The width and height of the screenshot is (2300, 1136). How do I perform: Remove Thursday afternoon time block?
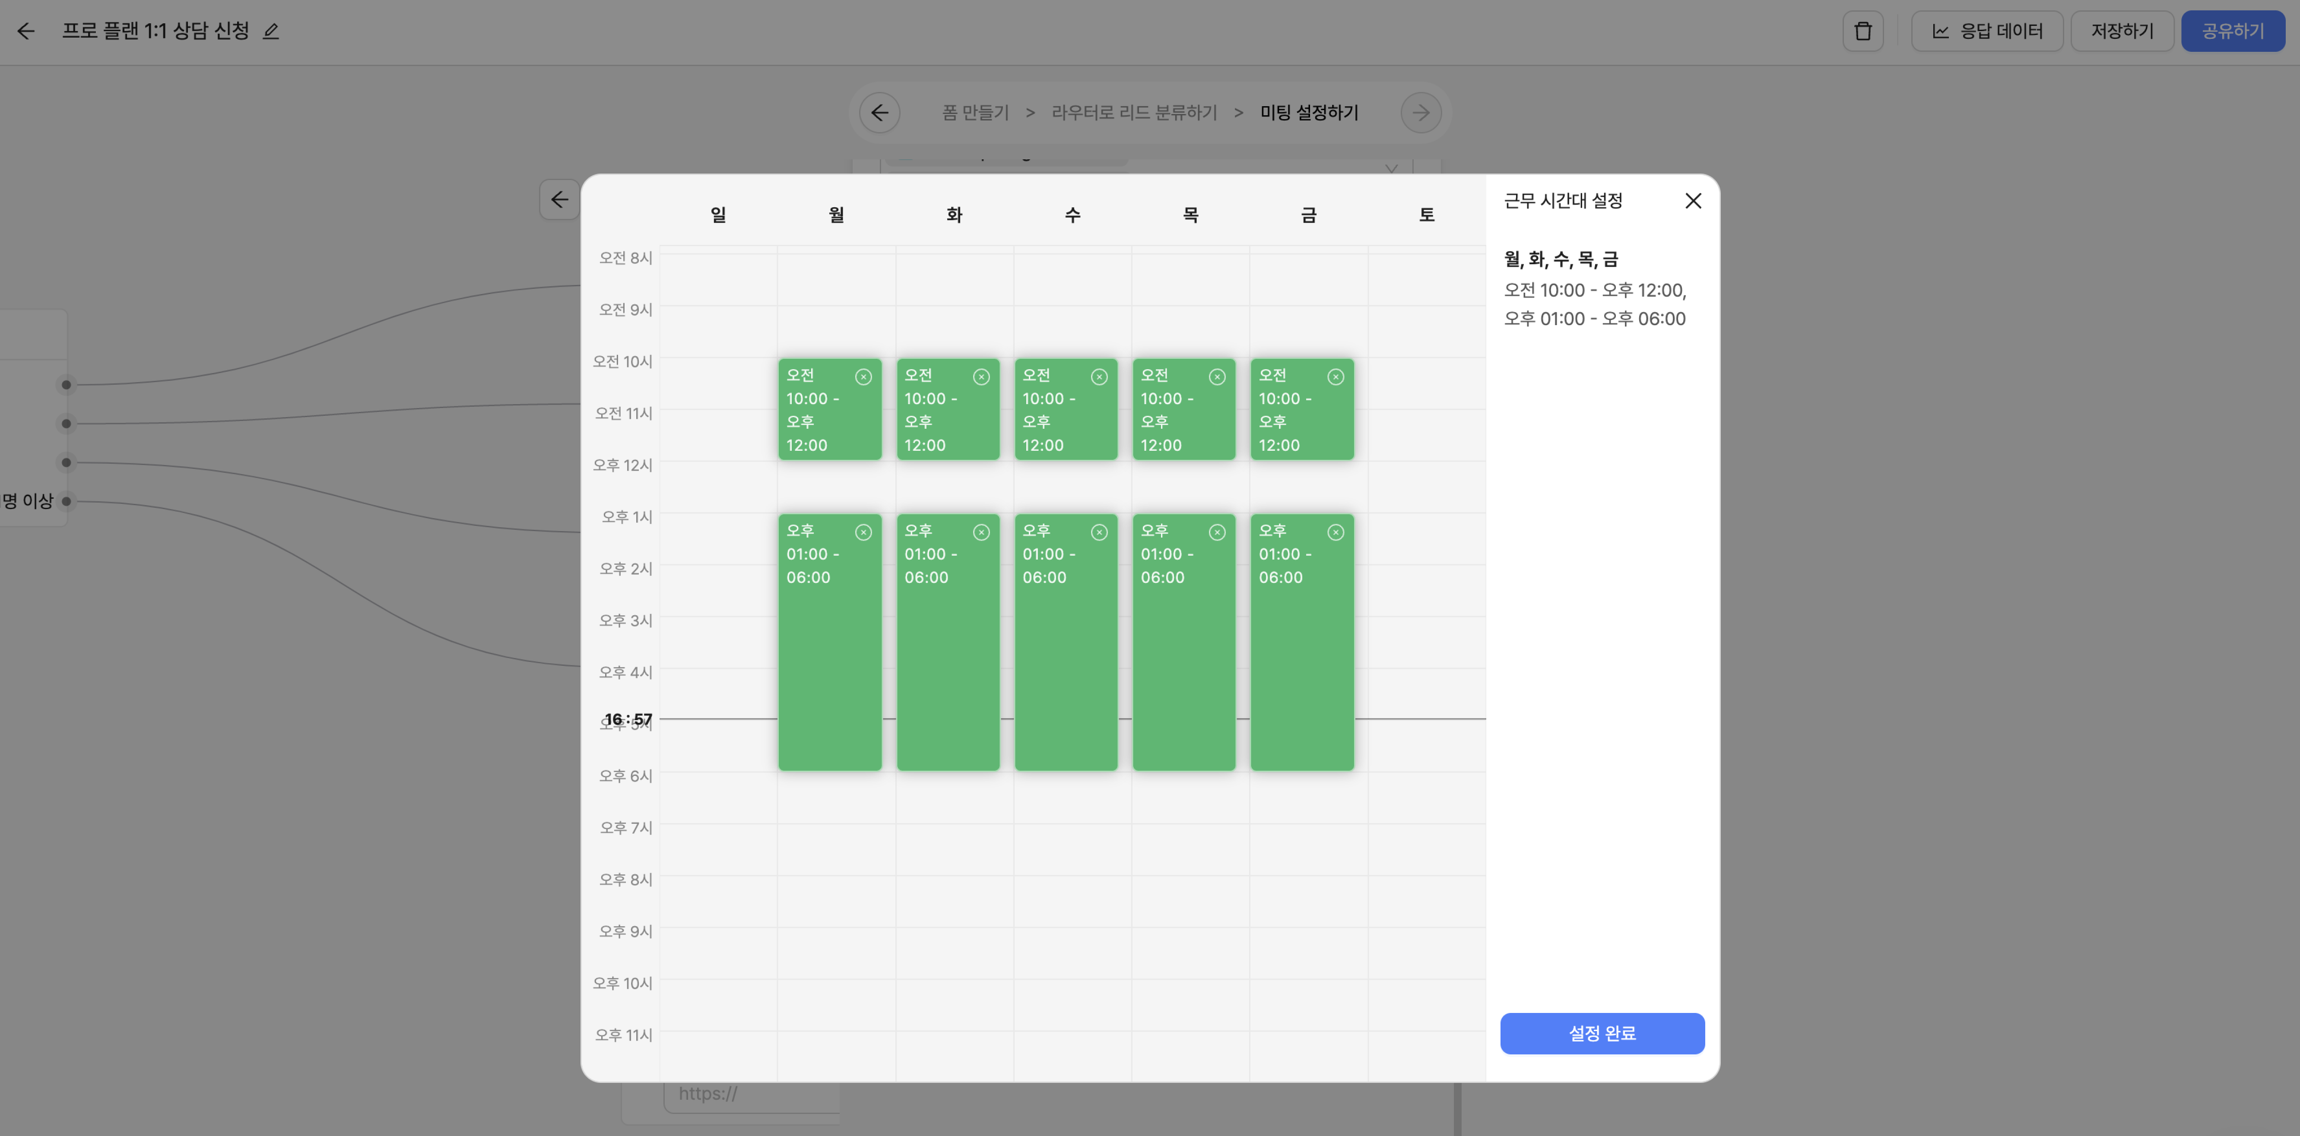click(x=1217, y=533)
